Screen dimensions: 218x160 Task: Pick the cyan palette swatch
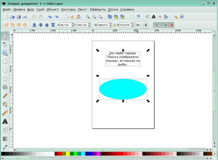pos(83,154)
